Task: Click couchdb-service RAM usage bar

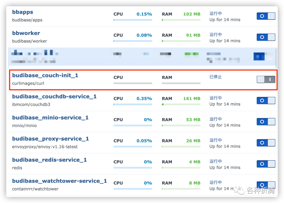Action: [181, 104]
